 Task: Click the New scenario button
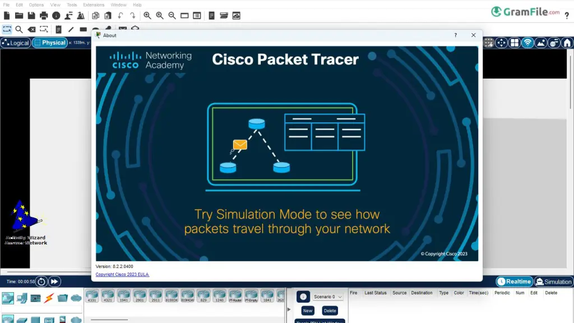tap(308, 311)
